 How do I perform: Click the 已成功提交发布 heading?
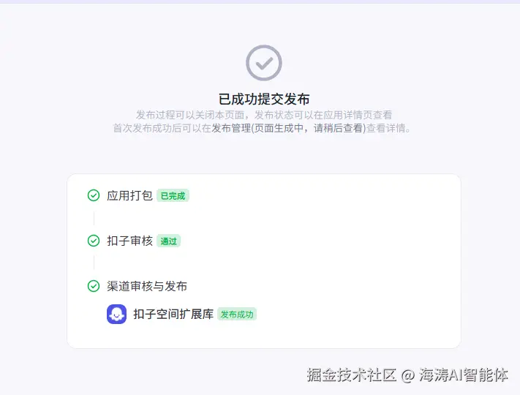tap(263, 99)
